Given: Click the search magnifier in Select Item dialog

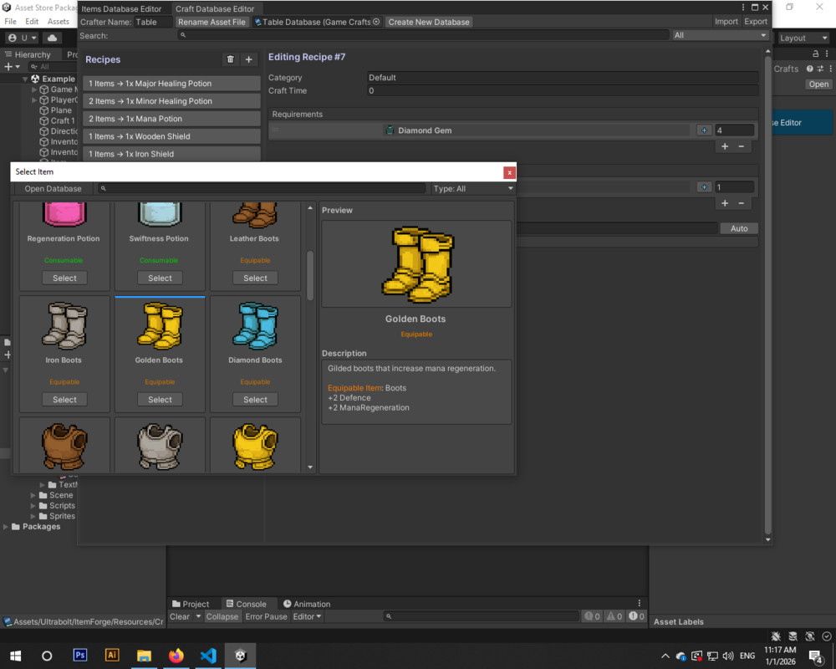Looking at the screenshot, I should tap(102, 188).
